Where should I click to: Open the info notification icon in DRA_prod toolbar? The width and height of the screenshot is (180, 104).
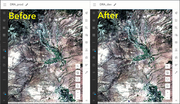[4, 93]
